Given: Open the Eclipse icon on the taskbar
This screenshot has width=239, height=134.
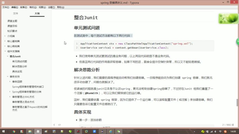Looking at the screenshot, I should (102, 131).
